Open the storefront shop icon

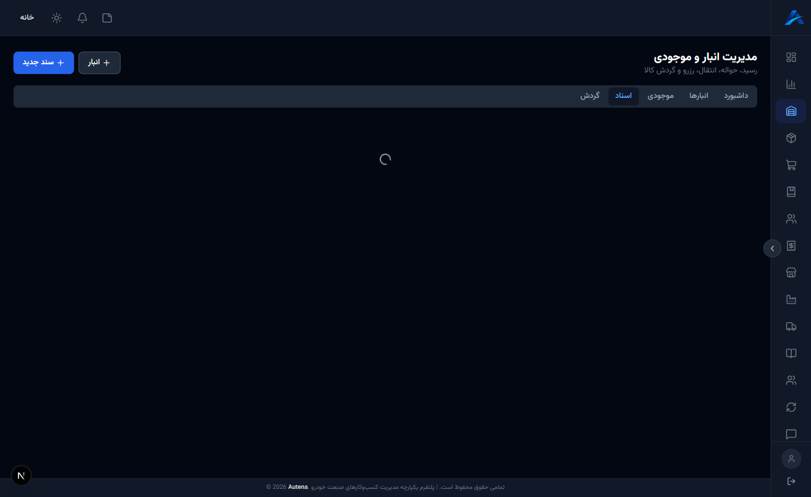[x=791, y=273]
